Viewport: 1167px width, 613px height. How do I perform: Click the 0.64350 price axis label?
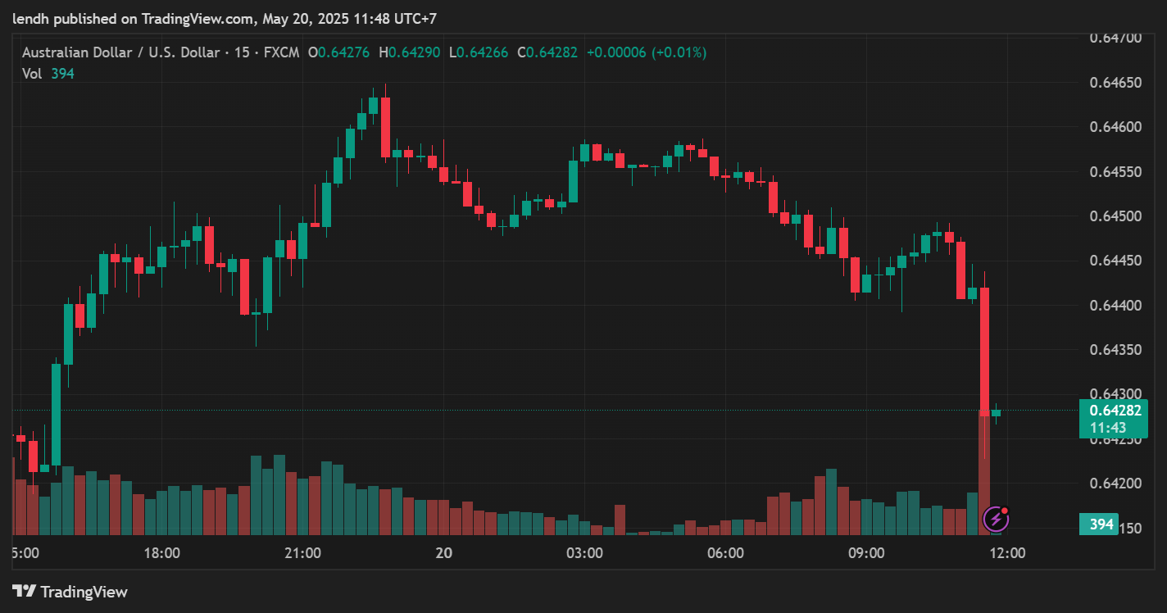click(x=1115, y=350)
